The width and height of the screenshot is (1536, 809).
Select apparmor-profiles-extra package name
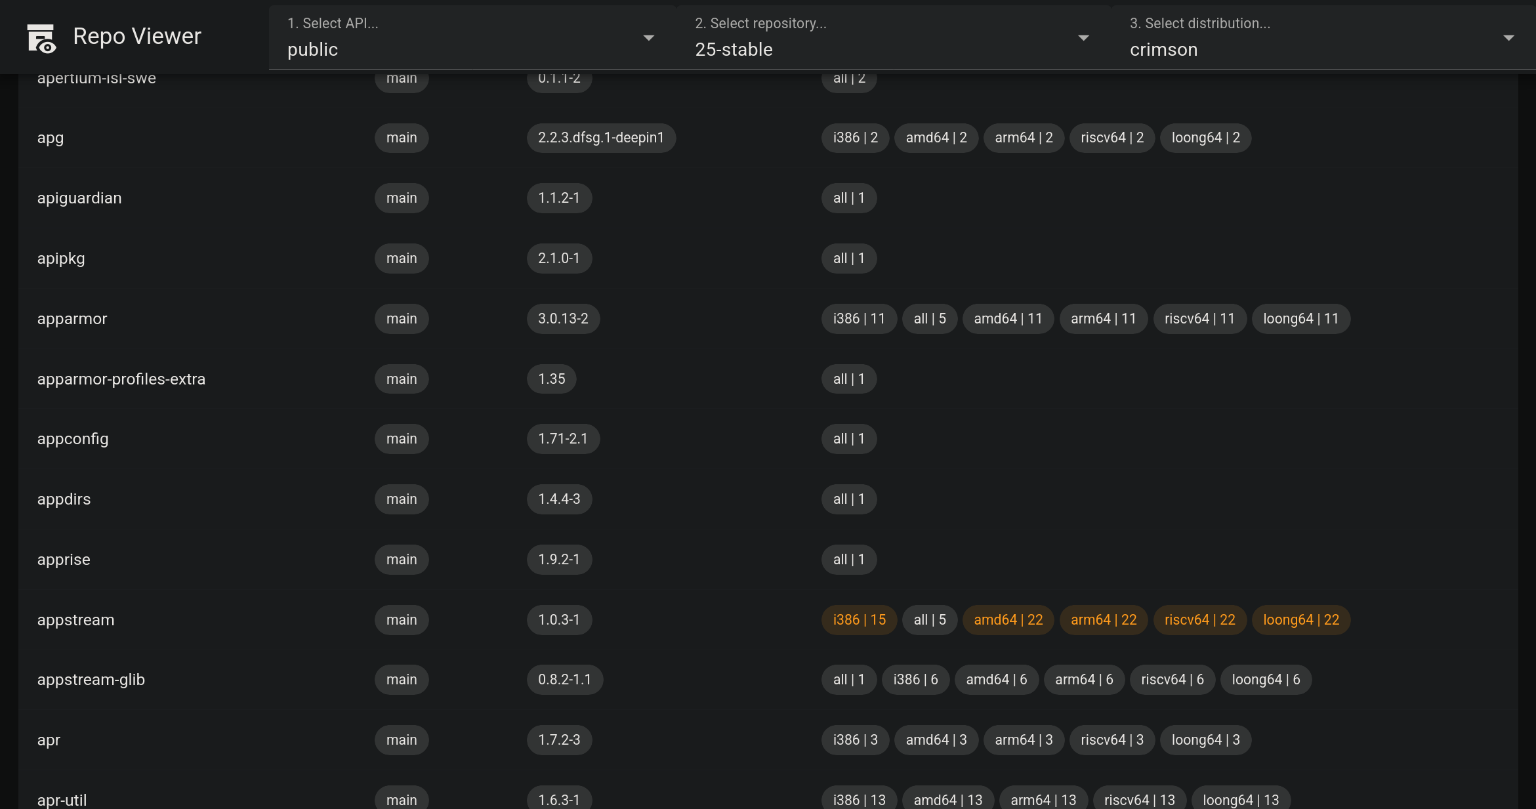point(121,379)
